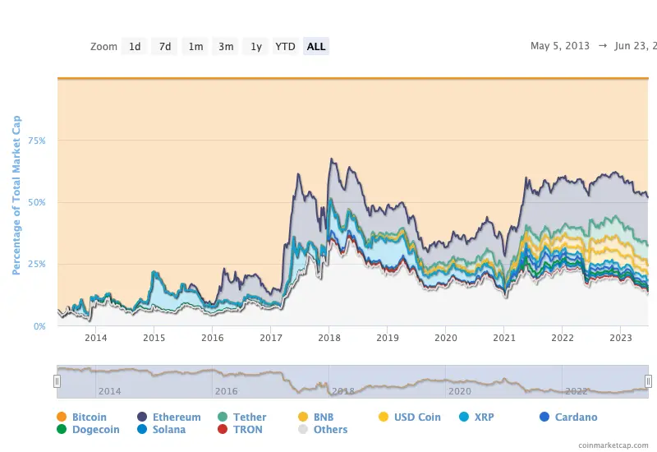Click the right navigator range handle
The width and height of the screenshot is (657, 452).
[x=648, y=381]
